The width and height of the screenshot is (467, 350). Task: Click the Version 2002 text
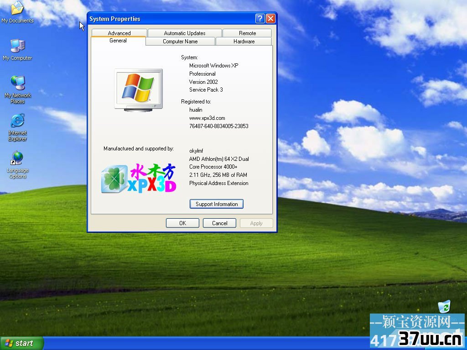coord(203,82)
